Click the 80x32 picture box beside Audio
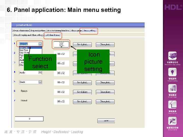The height and width of the screenshot is (137, 183). (62, 73)
